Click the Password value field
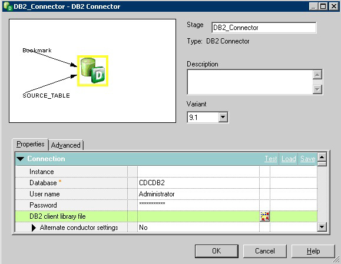The width and height of the screenshot is (341, 264). tap(198, 205)
